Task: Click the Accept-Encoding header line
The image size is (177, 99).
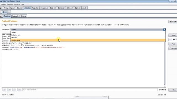Action: (x=16, y=44)
